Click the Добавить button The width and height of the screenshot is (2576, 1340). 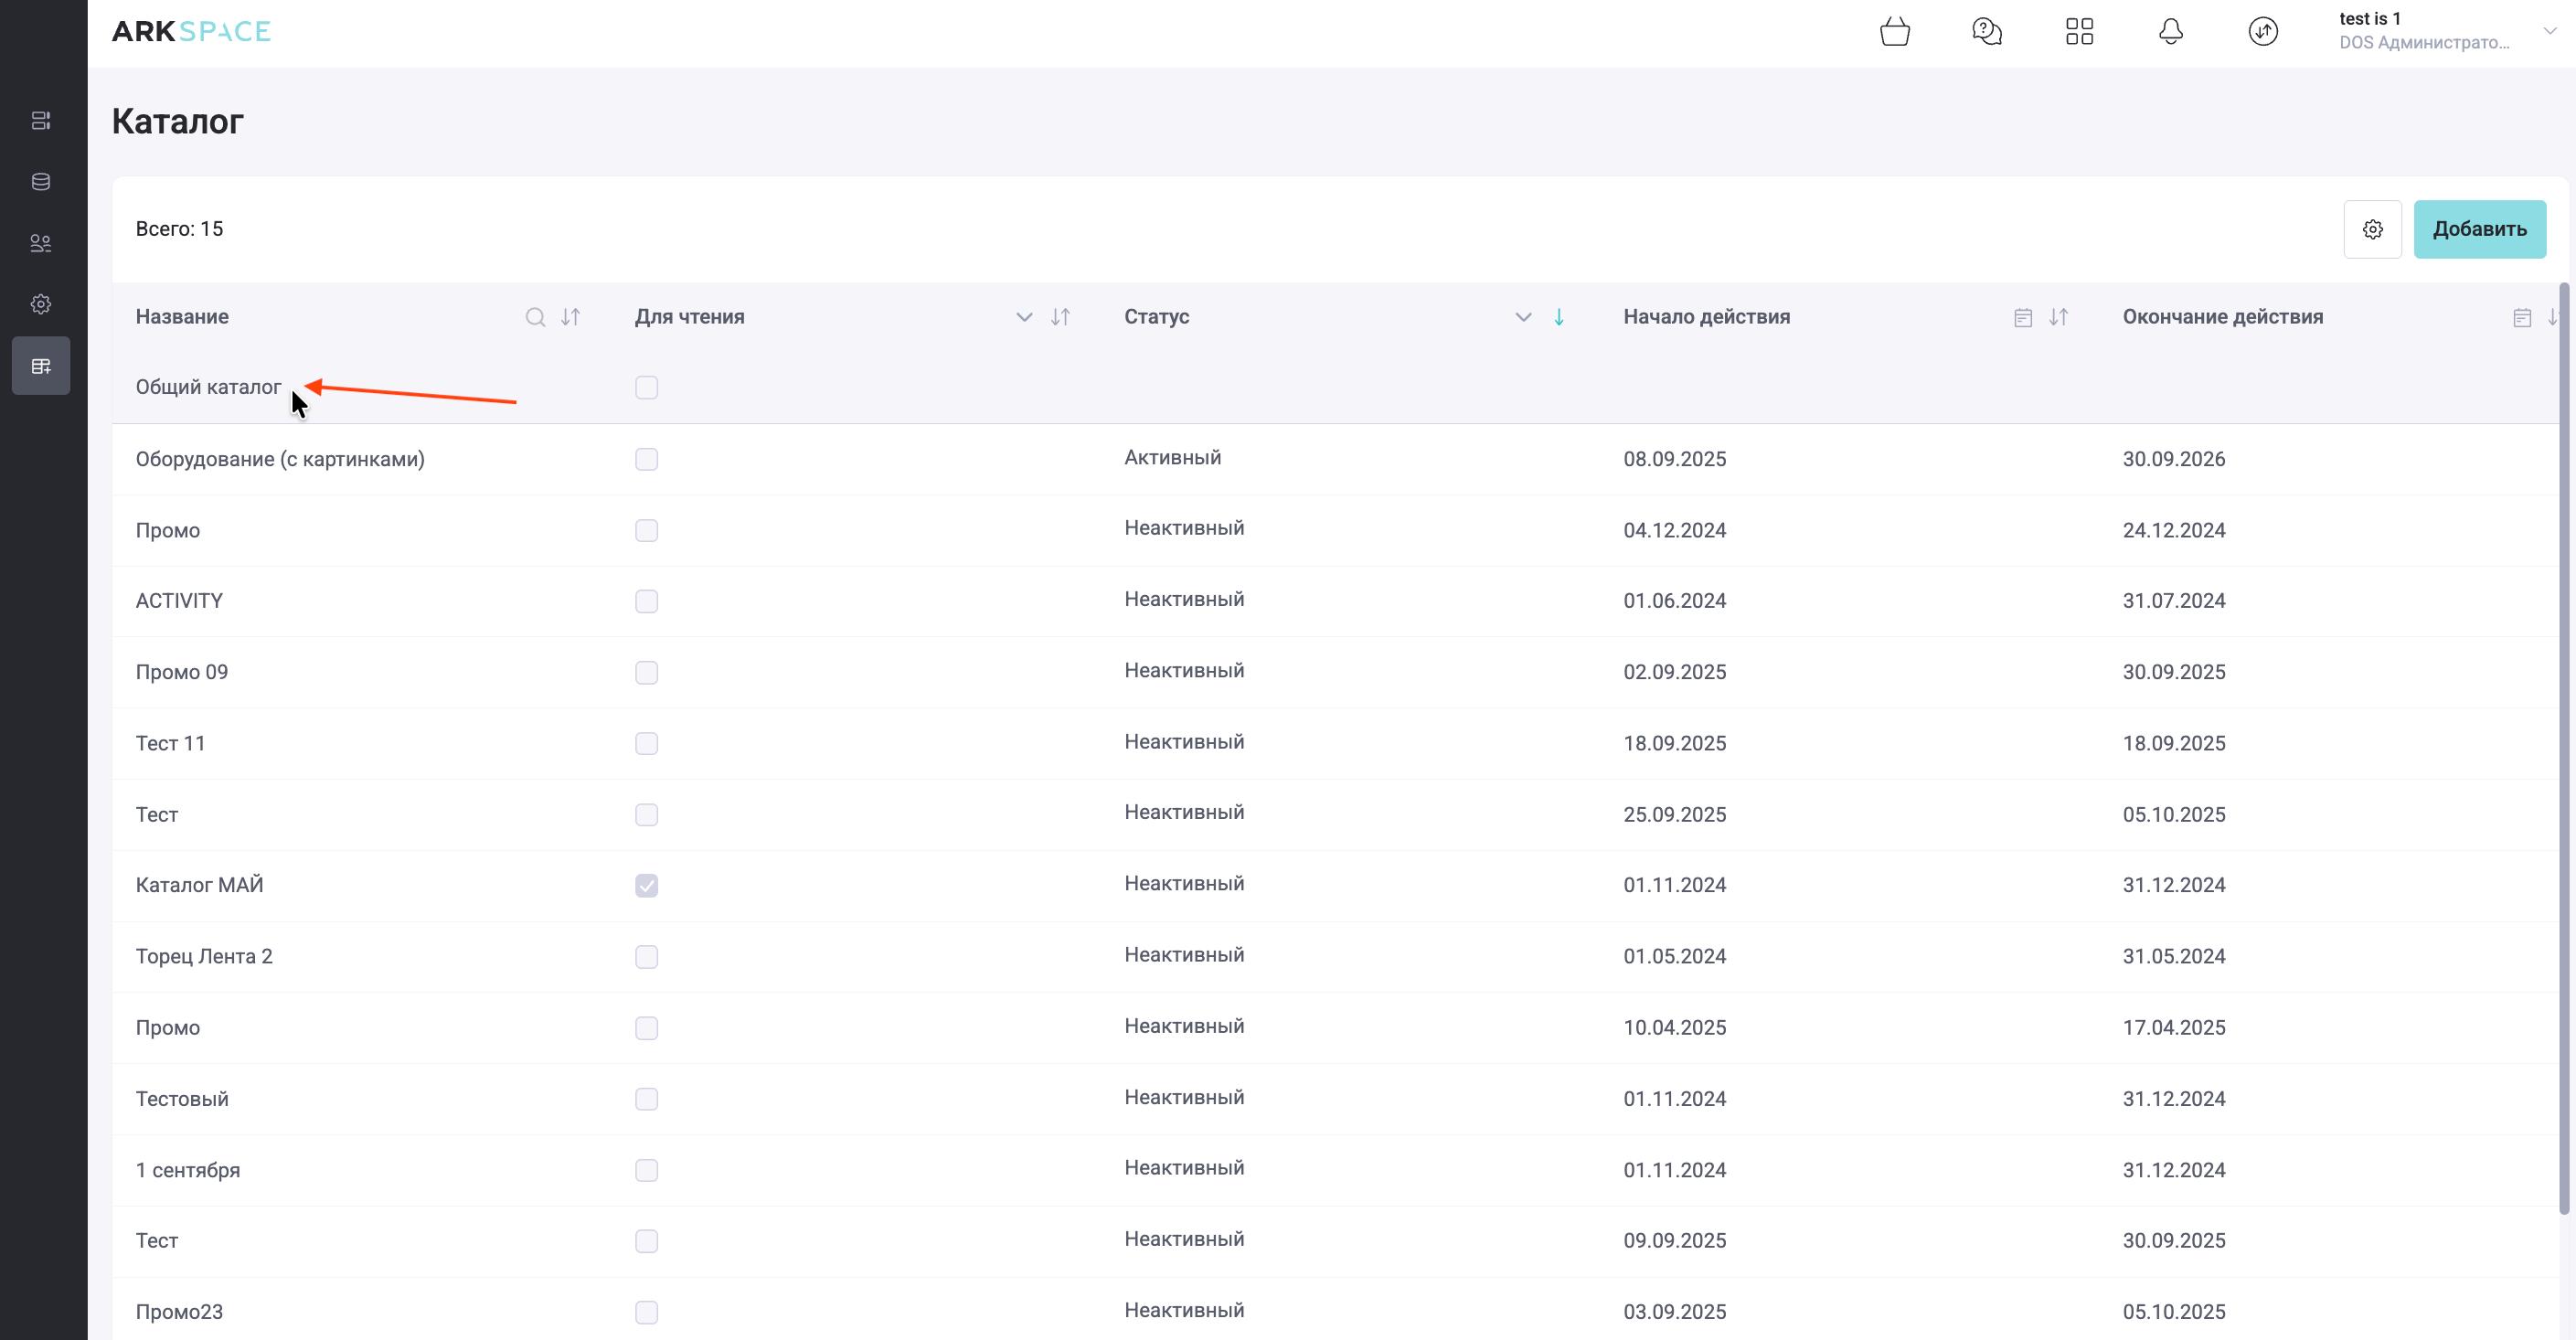(2478, 229)
